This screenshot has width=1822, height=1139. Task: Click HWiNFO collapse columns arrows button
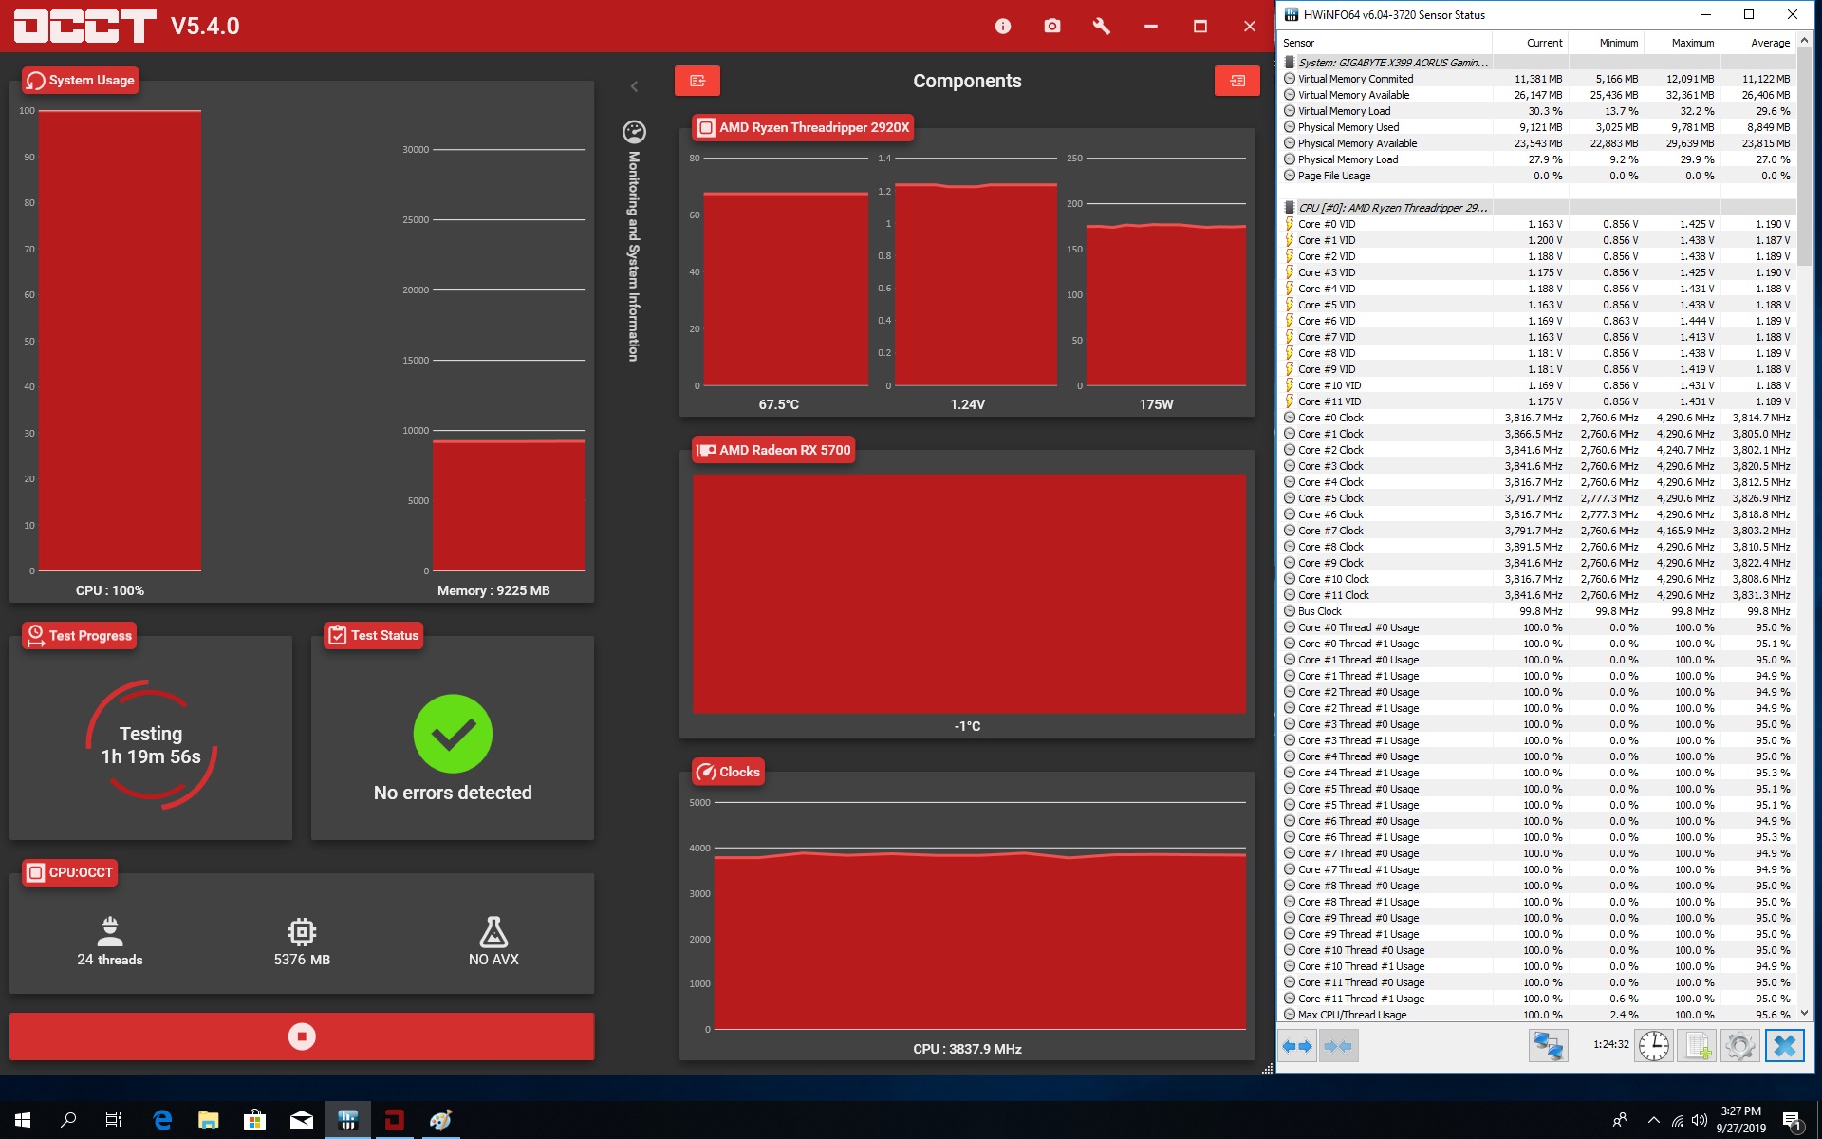coord(1338,1046)
